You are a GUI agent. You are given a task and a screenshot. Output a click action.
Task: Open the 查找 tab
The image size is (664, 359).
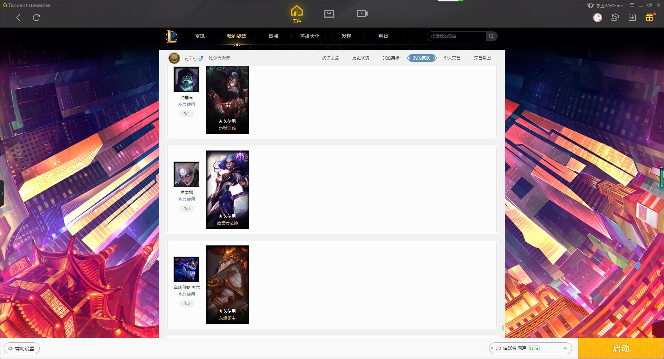[383, 36]
